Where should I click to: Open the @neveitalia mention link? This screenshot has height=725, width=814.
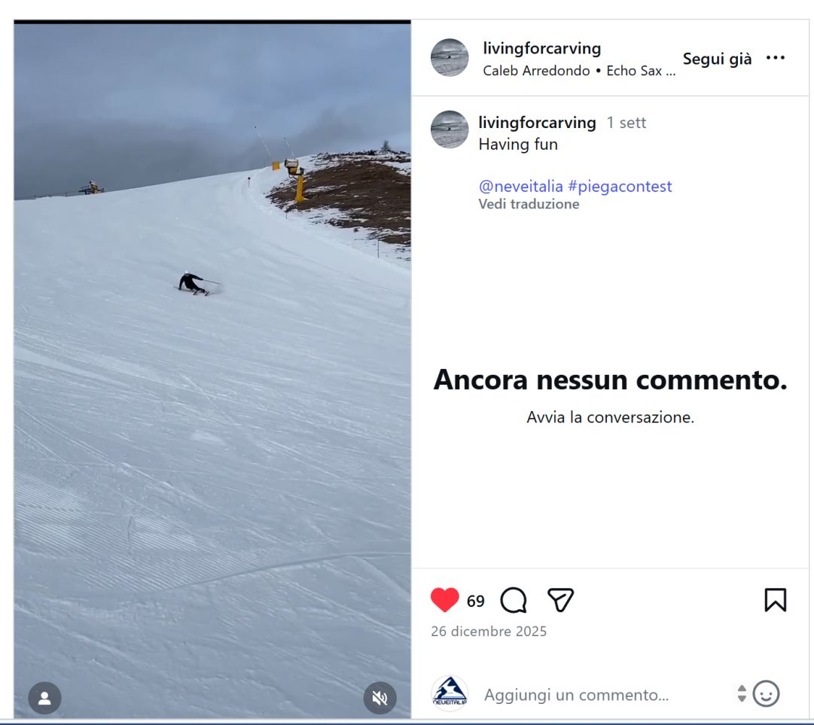point(520,186)
